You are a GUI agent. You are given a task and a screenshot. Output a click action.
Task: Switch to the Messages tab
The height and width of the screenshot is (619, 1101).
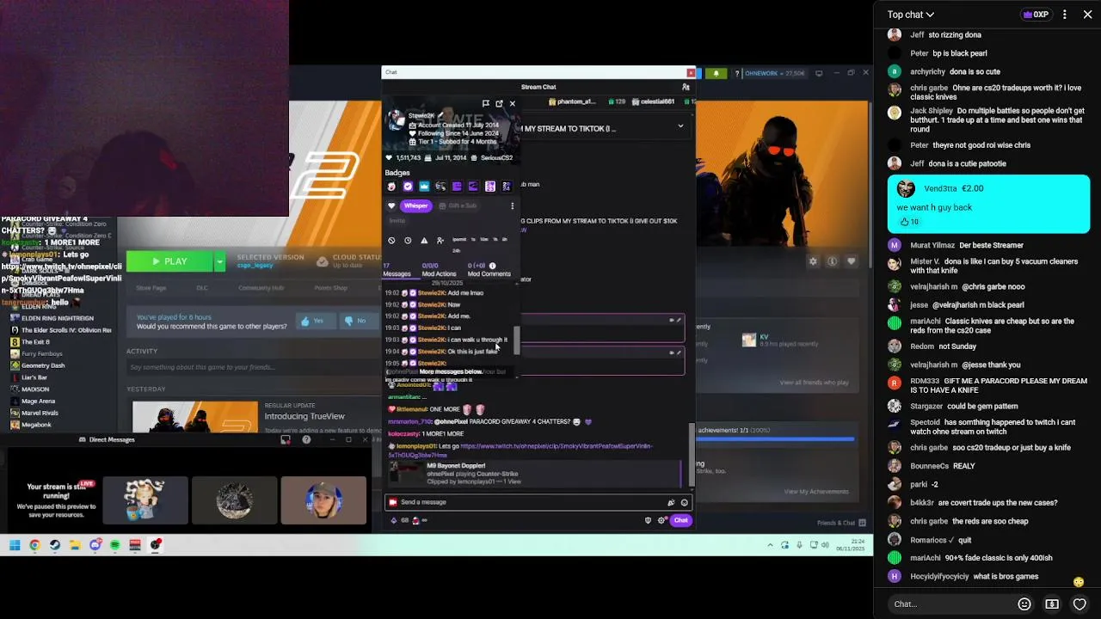[x=397, y=270]
